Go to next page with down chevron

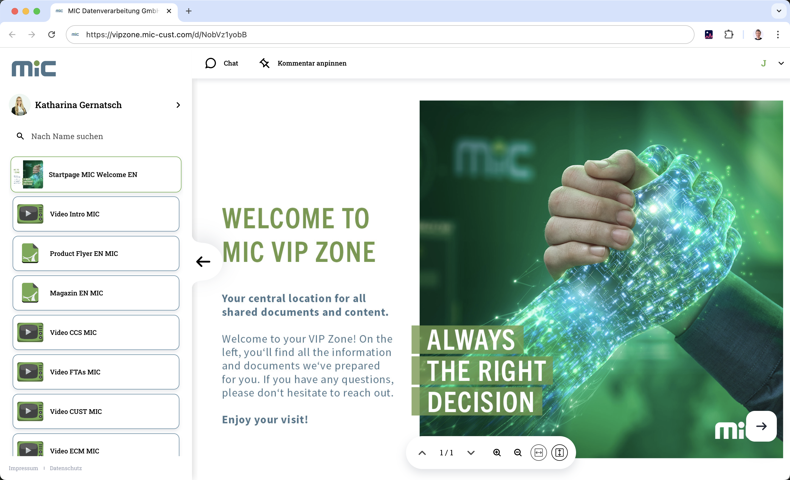tap(471, 453)
